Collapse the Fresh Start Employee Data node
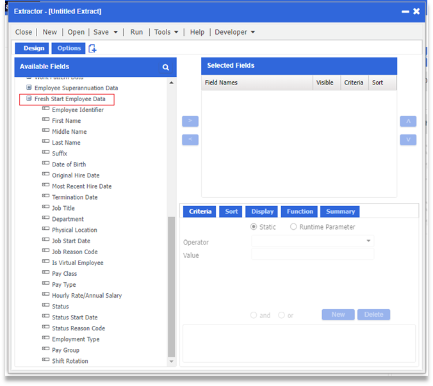The height and width of the screenshot is (386, 433). coord(29,99)
